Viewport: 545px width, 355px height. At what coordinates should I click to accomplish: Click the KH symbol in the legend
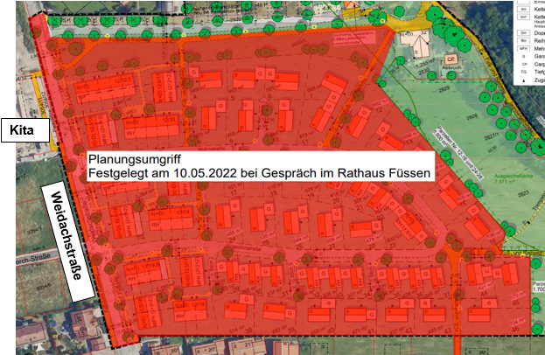pyautogui.click(x=523, y=9)
